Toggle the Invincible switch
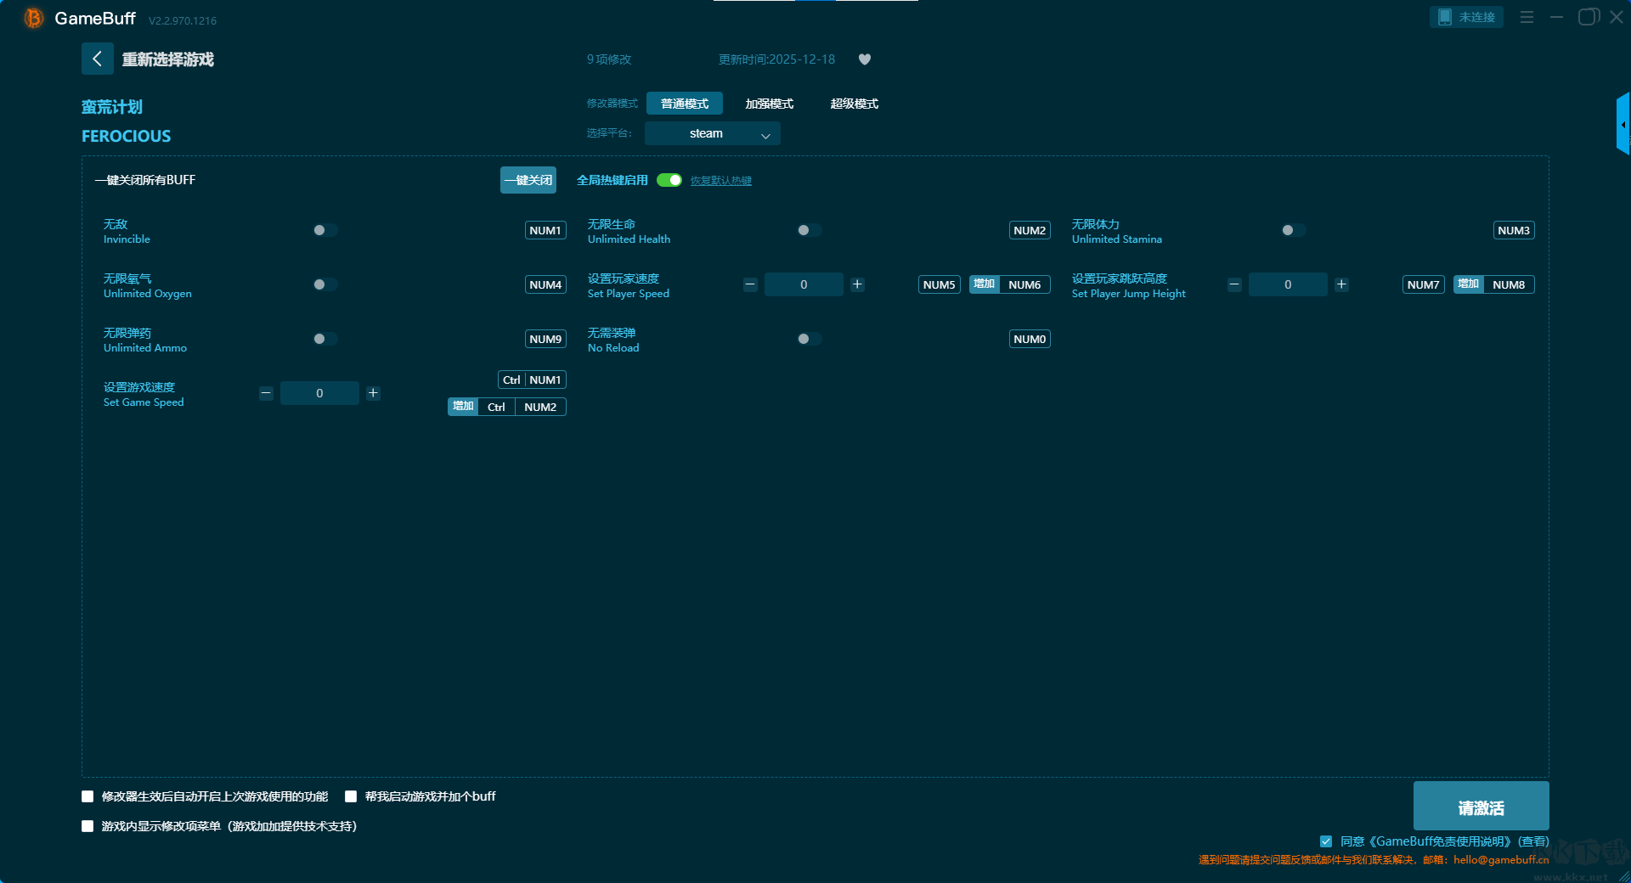Screen dimensions: 1631x883 pos(325,230)
